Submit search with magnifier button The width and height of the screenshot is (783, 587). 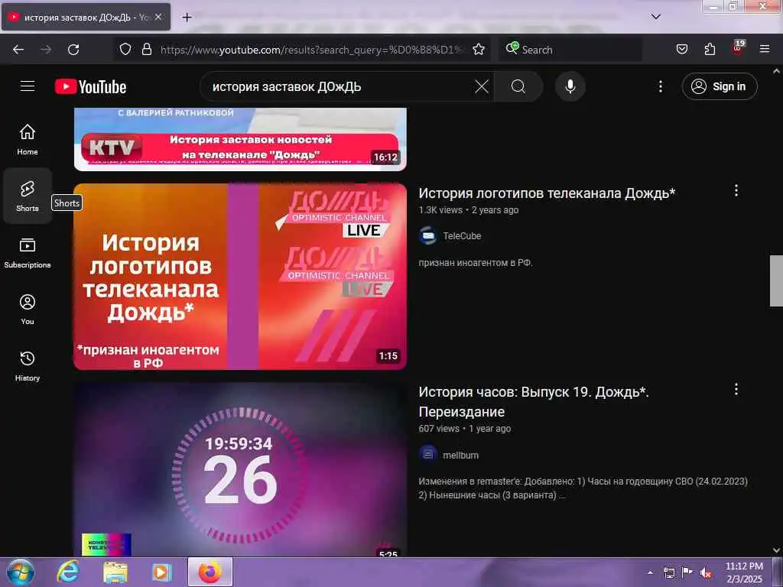pos(518,86)
